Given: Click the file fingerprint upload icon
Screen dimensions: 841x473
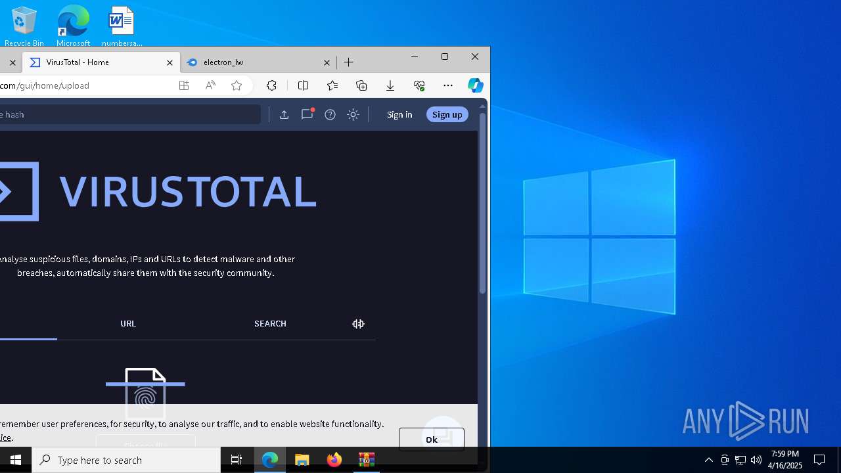Looking at the screenshot, I should tap(145, 393).
